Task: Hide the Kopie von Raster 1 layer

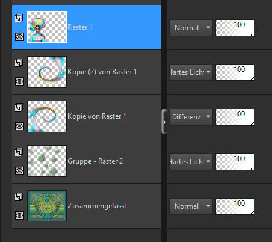Action: [19, 126]
